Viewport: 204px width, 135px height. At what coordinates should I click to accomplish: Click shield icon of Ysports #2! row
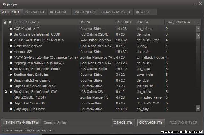(x=11, y=52)
